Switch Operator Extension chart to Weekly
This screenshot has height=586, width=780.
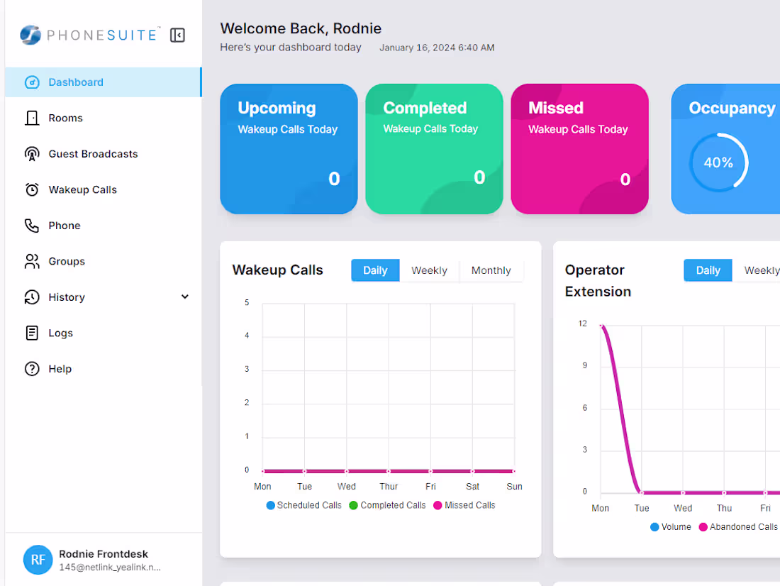[761, 270]
